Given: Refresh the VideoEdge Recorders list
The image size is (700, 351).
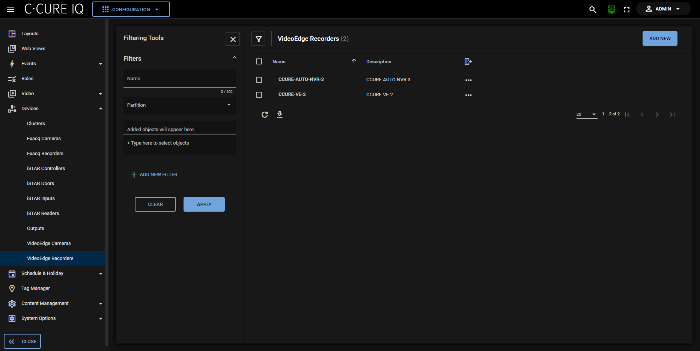Looking at the screenshot, I should (x=265, y=115).
